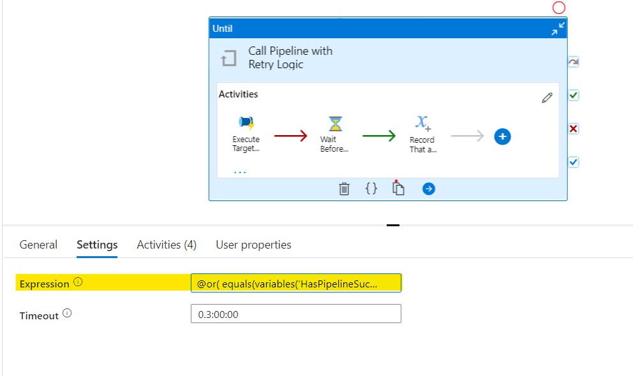Select the Record That set-variable activity
Viewport: 633px width, 376px height.
click(422, 134)
